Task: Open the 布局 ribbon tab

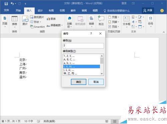Action: (51, 11)
